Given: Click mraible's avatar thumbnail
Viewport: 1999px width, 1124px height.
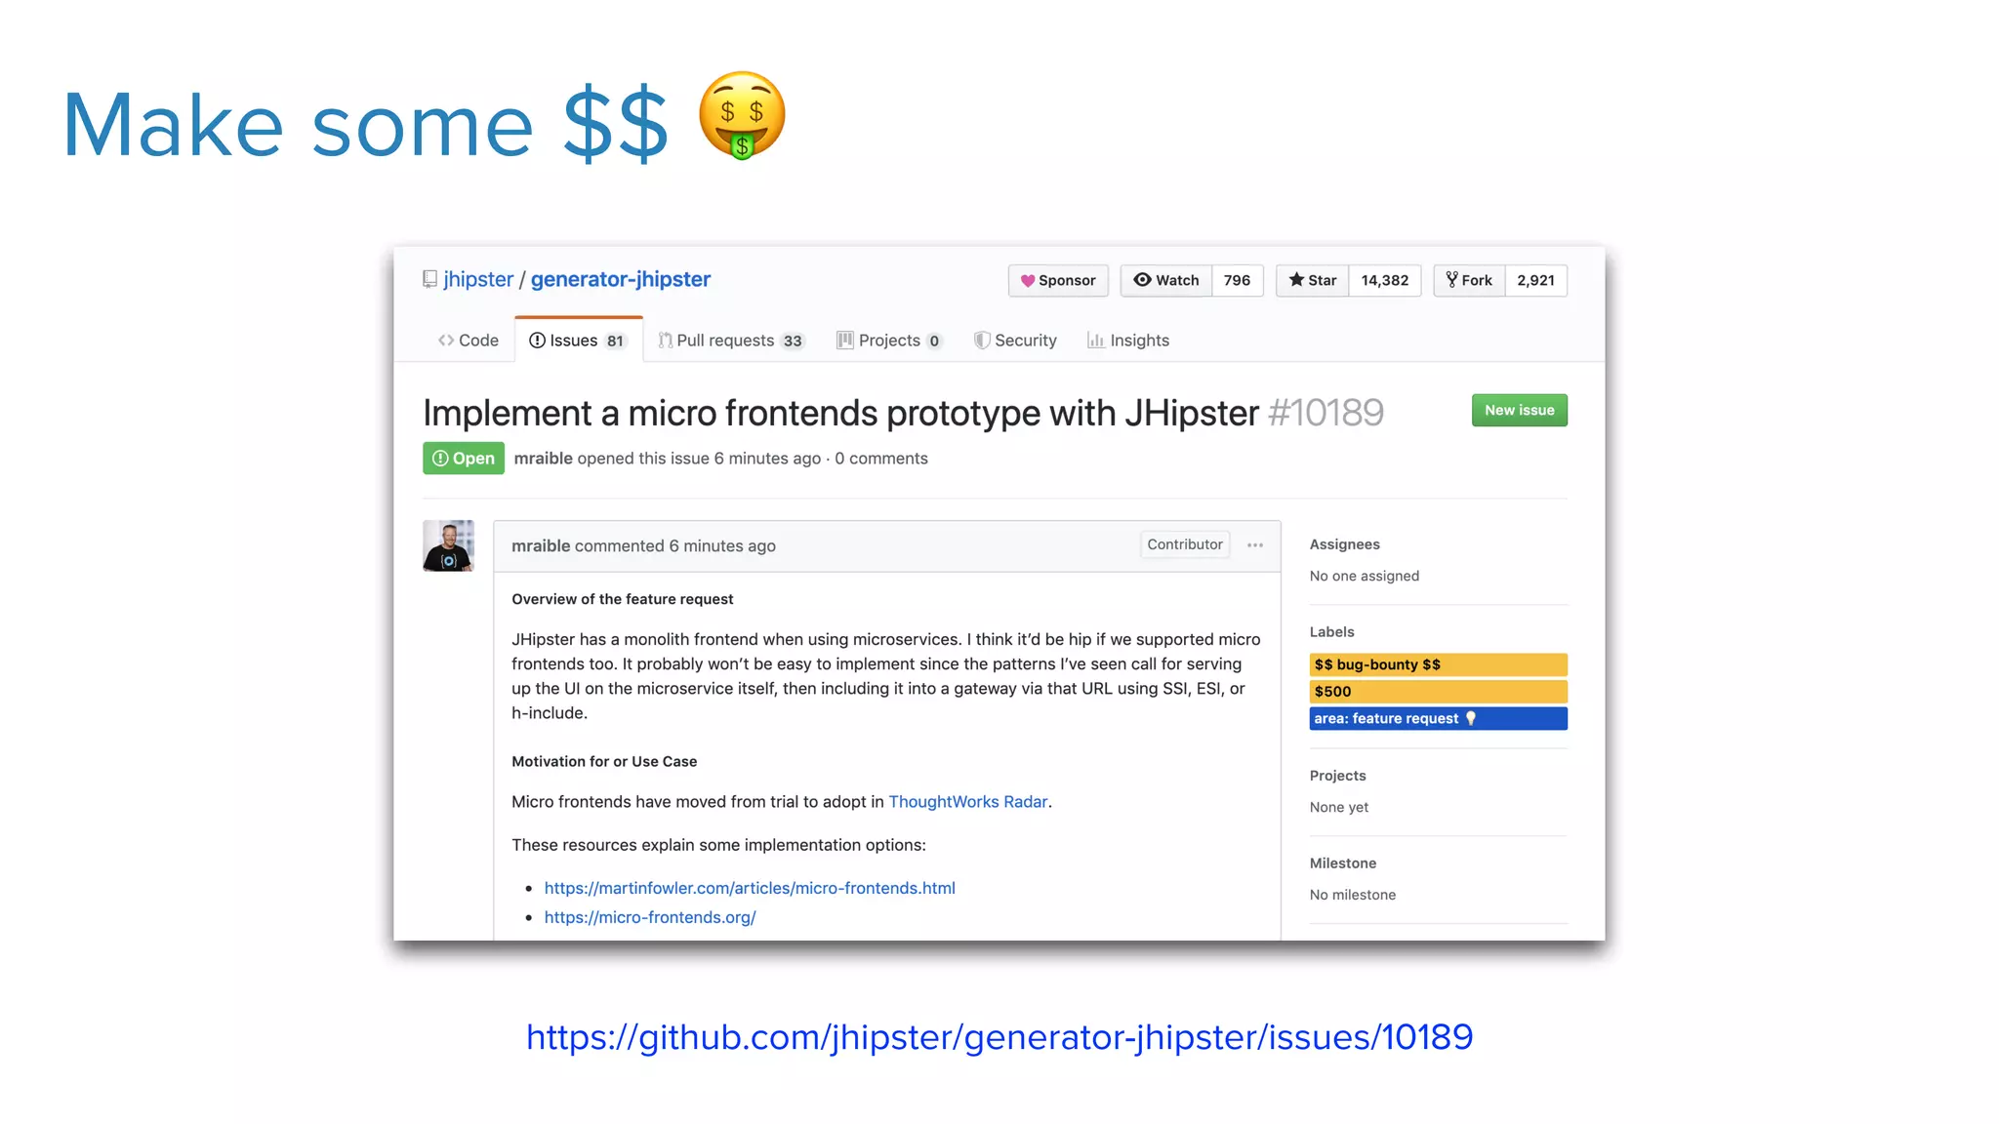Looking at the screenshot, I should (x=448, y=545).
